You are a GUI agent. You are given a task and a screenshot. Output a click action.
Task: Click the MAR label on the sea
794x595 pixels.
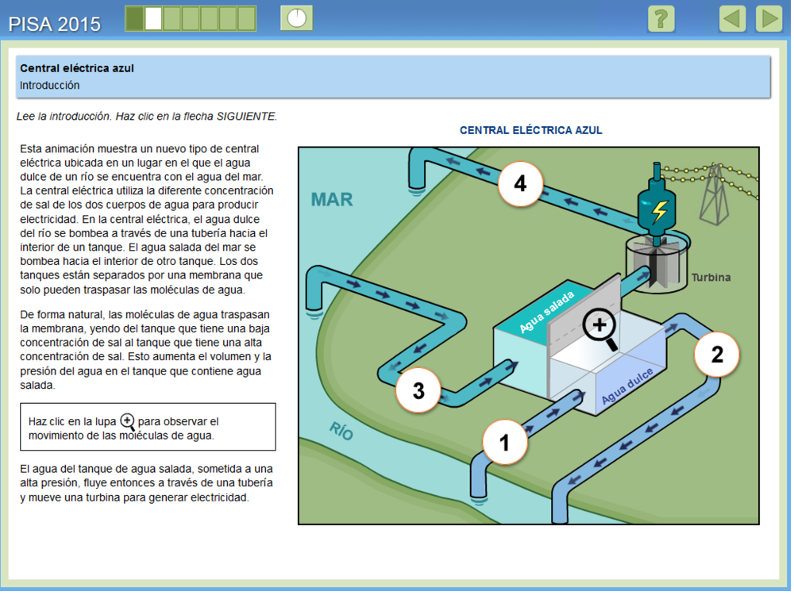332,199
